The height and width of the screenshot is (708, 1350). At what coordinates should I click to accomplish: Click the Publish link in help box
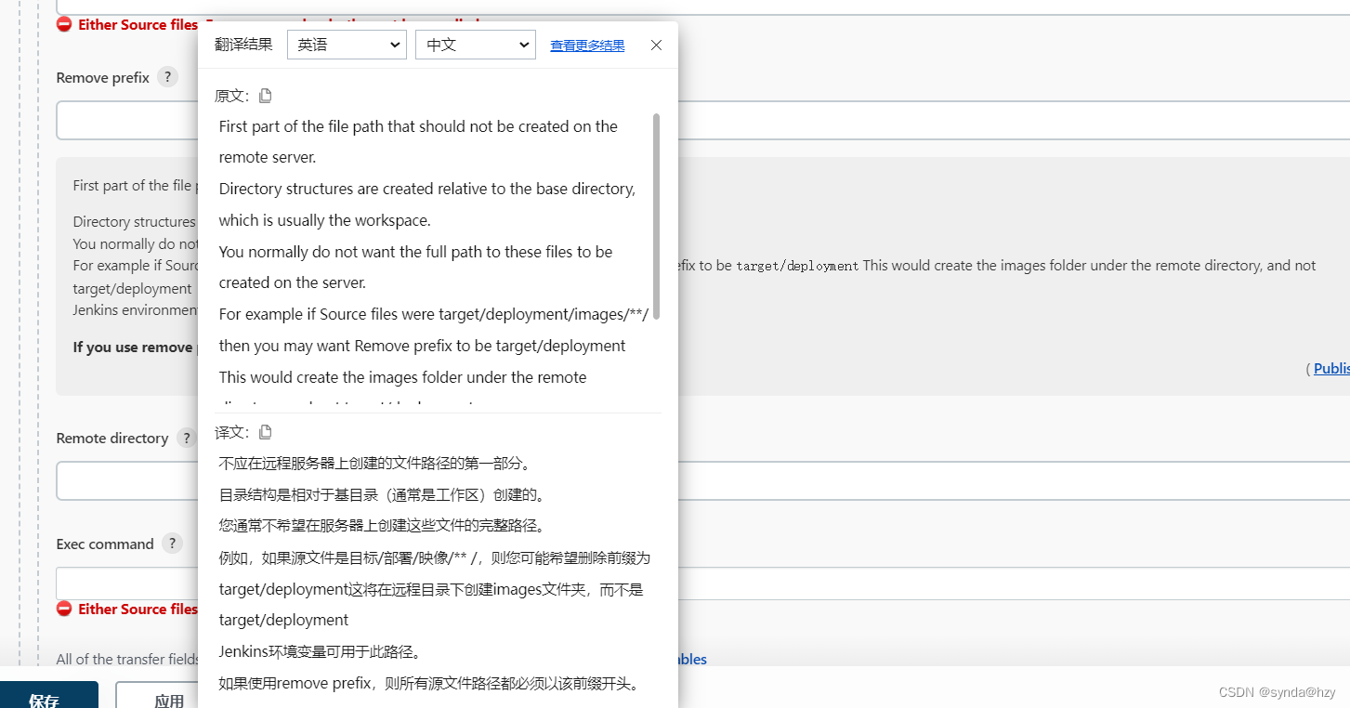point(1331,368)
